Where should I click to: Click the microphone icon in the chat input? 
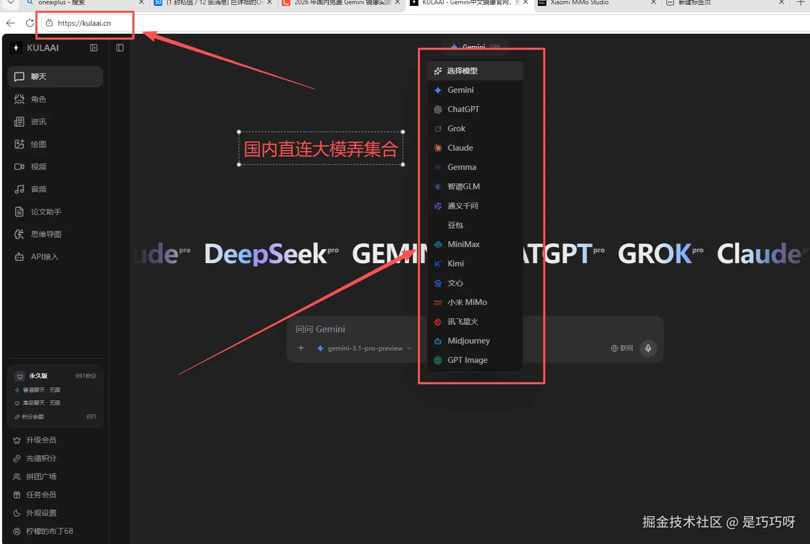coord(648,348)
